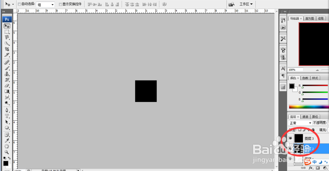329x171 pixels.
Task: Collapse the panel dock double arrows
Action: [x=285, y=12]
